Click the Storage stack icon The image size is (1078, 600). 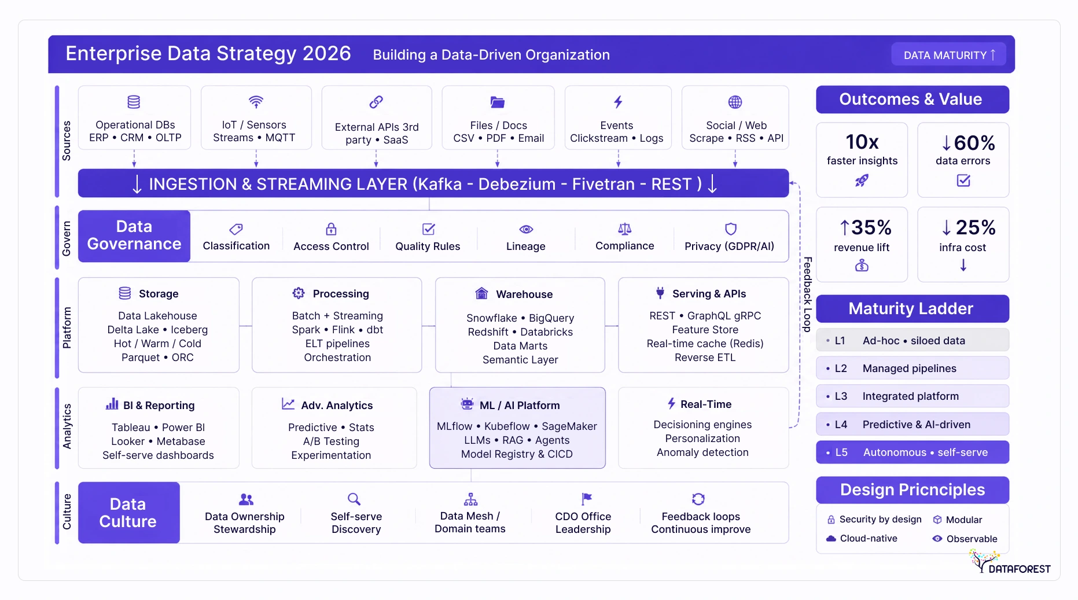[x=125, y=293]
